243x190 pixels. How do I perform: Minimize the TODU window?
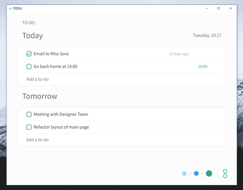click(206, 8)
